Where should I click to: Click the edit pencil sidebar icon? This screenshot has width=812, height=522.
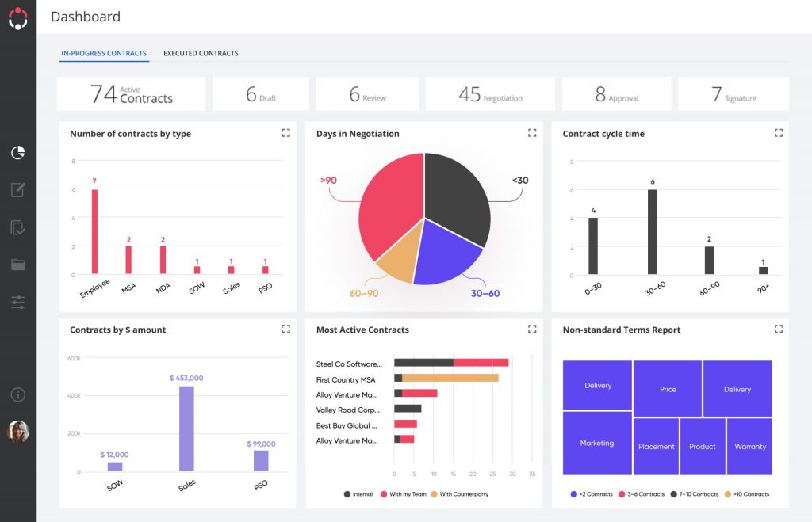coord(18,190)
